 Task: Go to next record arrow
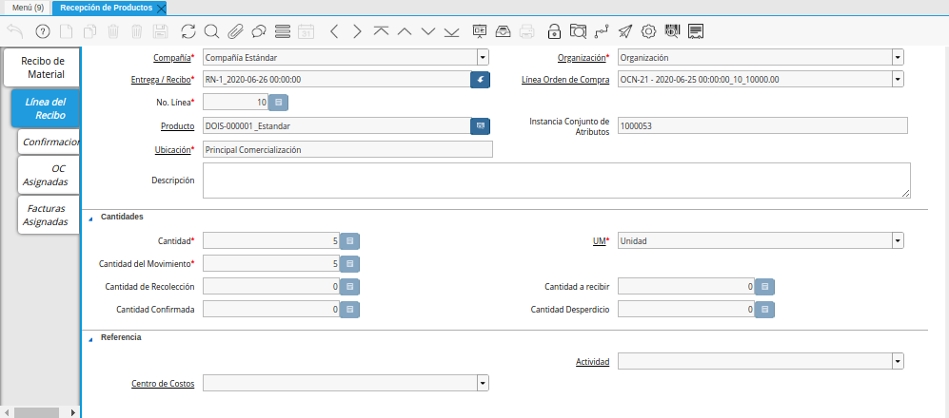[357, 31]
